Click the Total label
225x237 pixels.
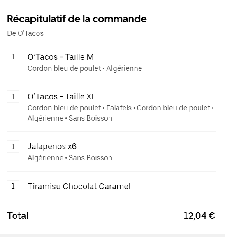click(x=18, y=216)
